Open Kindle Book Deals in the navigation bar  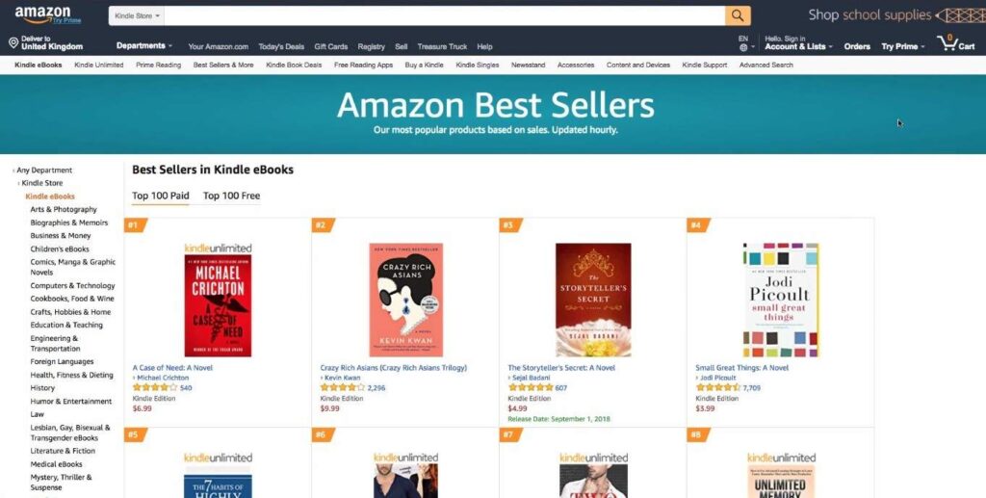click(294, 65)
